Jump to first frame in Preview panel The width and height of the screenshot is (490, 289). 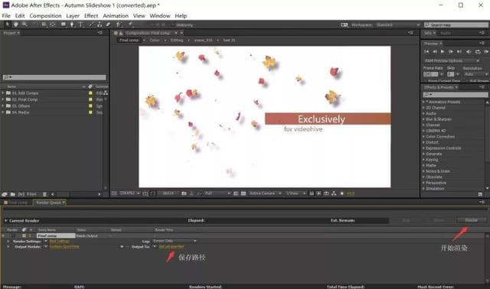[426, 52]
